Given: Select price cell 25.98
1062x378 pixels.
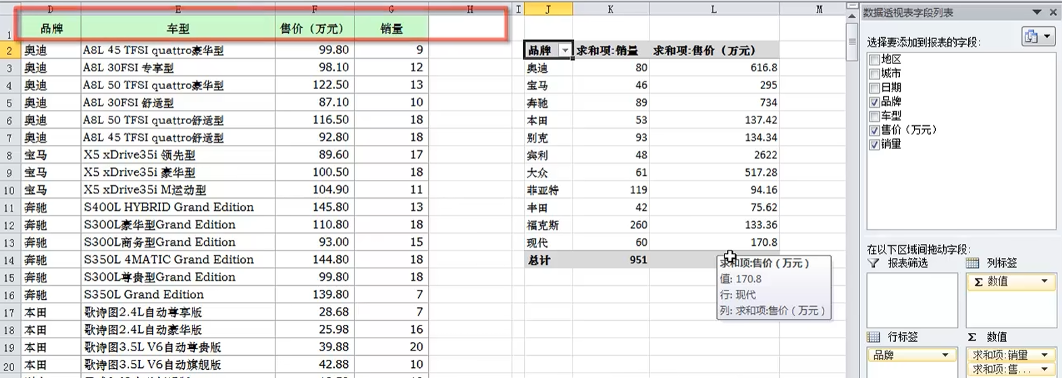Looking at the screenshot, I should click(315, 330).
